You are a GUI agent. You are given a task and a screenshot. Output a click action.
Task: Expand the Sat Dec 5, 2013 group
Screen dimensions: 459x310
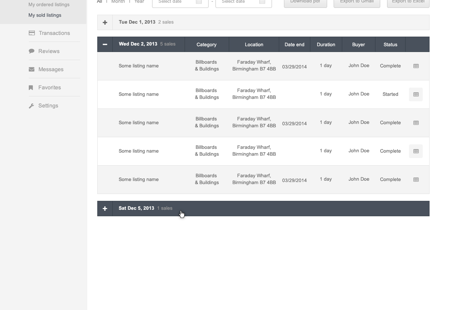pyautogui.click(x=105, y=208)
